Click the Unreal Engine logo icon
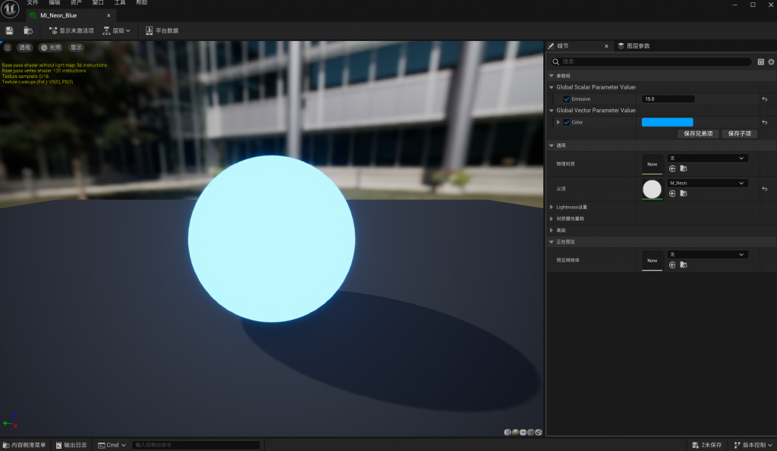The image size is (777, 451). pos(10,9)
